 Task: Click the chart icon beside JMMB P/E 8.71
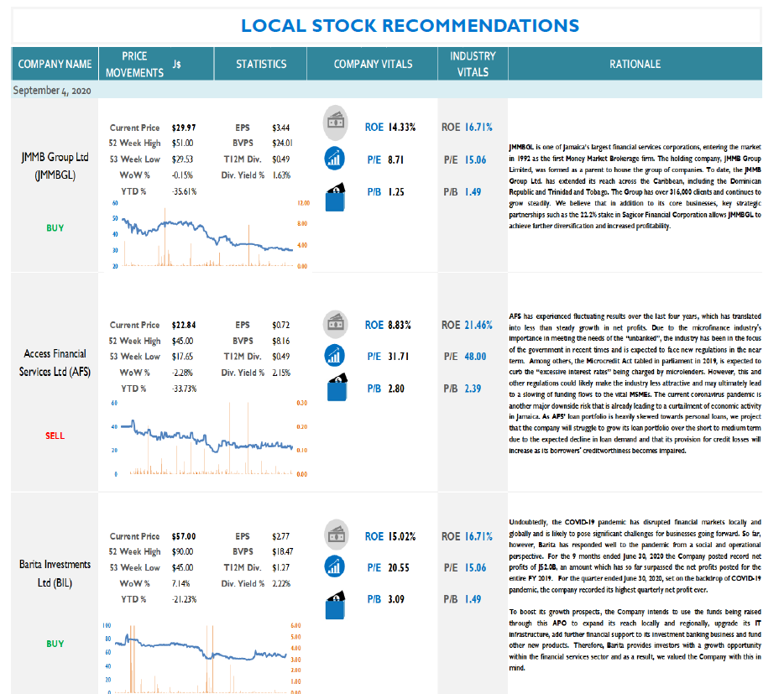334,159
